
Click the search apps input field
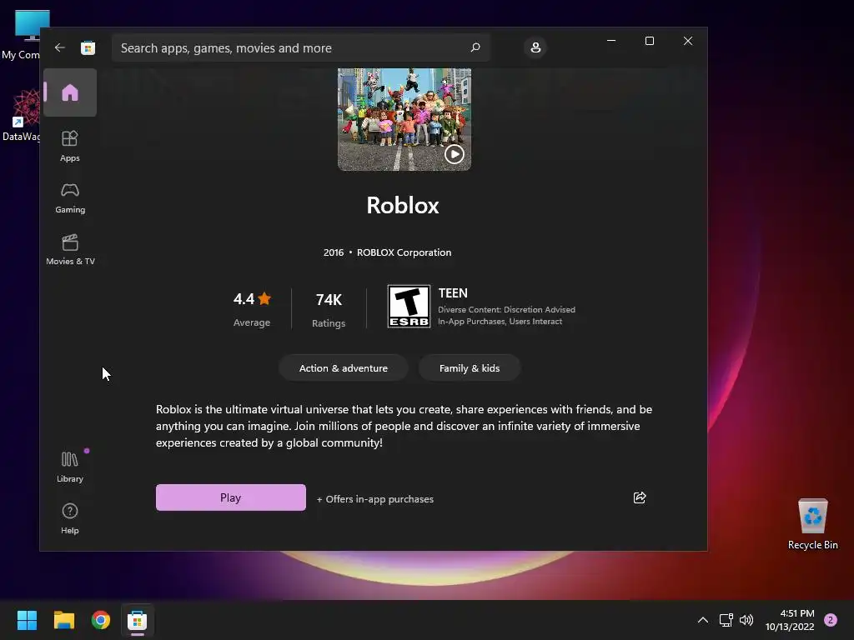click(x=300, y=47)
